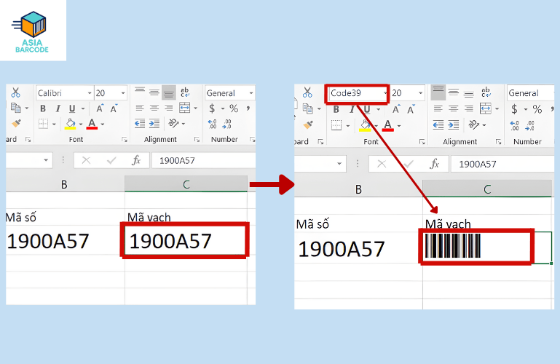Open Name Box dropdown arrow, left screenshot
560x364 pixels.
tap(46, 160)
